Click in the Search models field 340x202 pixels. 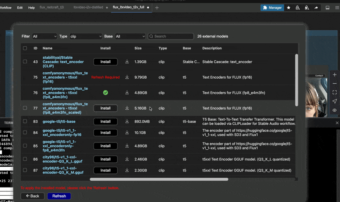(171, 36)
